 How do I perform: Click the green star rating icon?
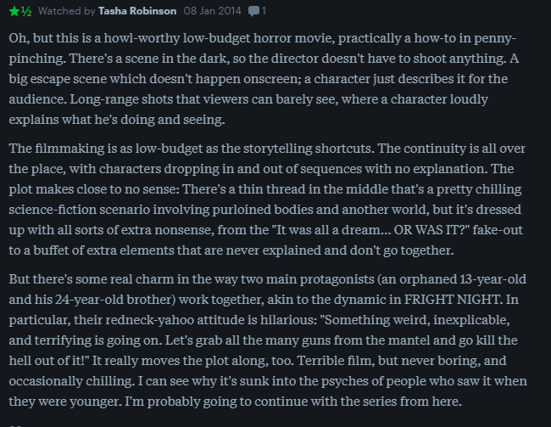coord(14,11)
